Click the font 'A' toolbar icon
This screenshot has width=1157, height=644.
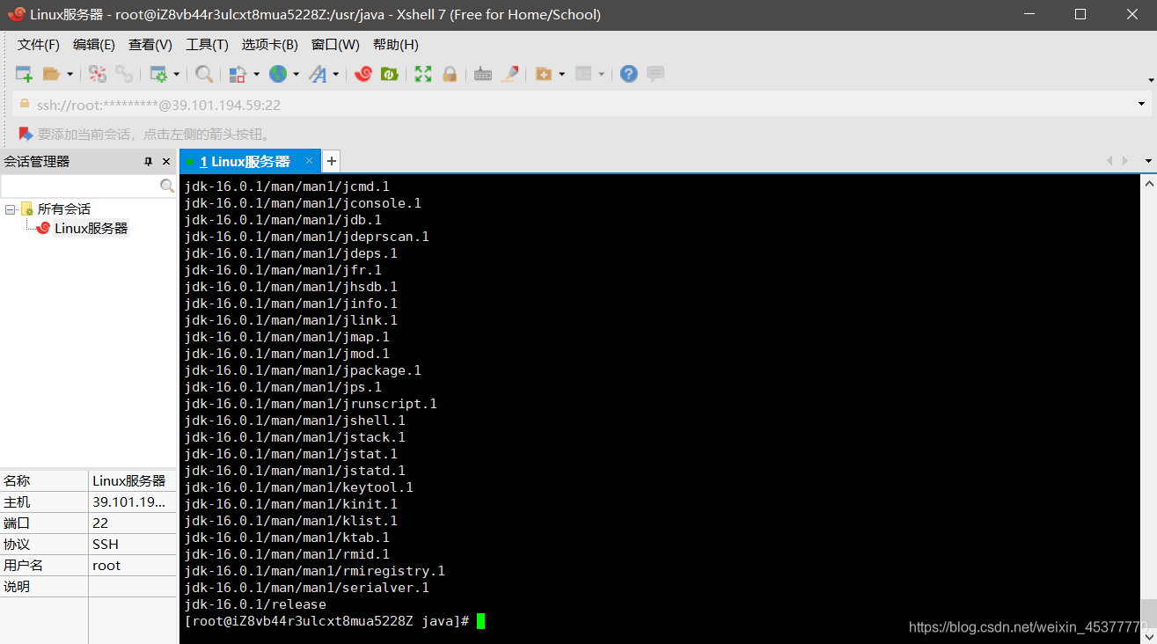[318, 74]
